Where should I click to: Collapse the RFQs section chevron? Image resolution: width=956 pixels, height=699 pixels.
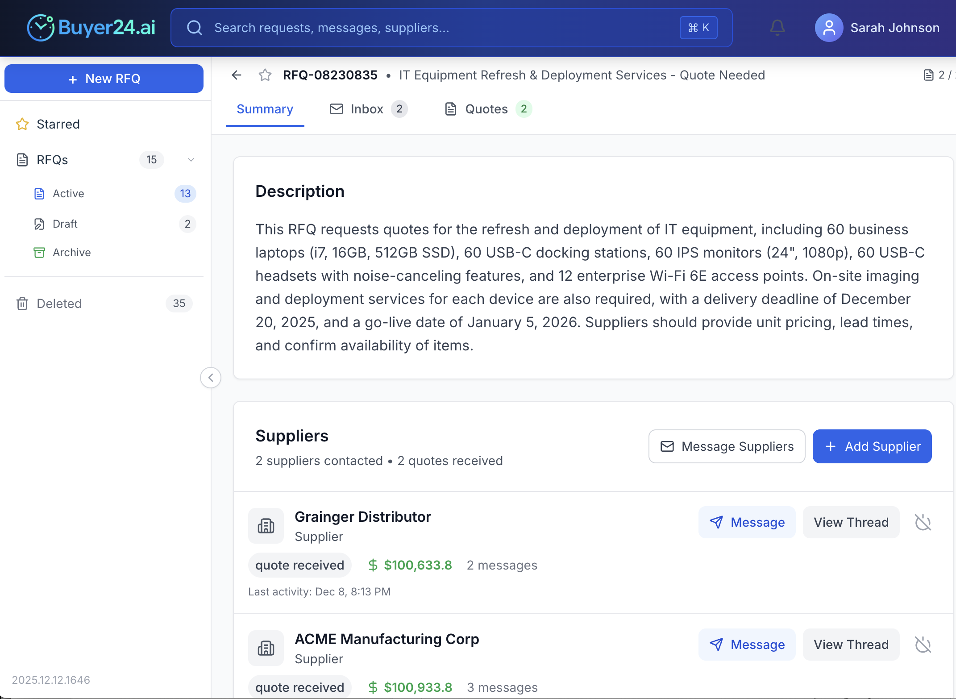pos(191,160)
